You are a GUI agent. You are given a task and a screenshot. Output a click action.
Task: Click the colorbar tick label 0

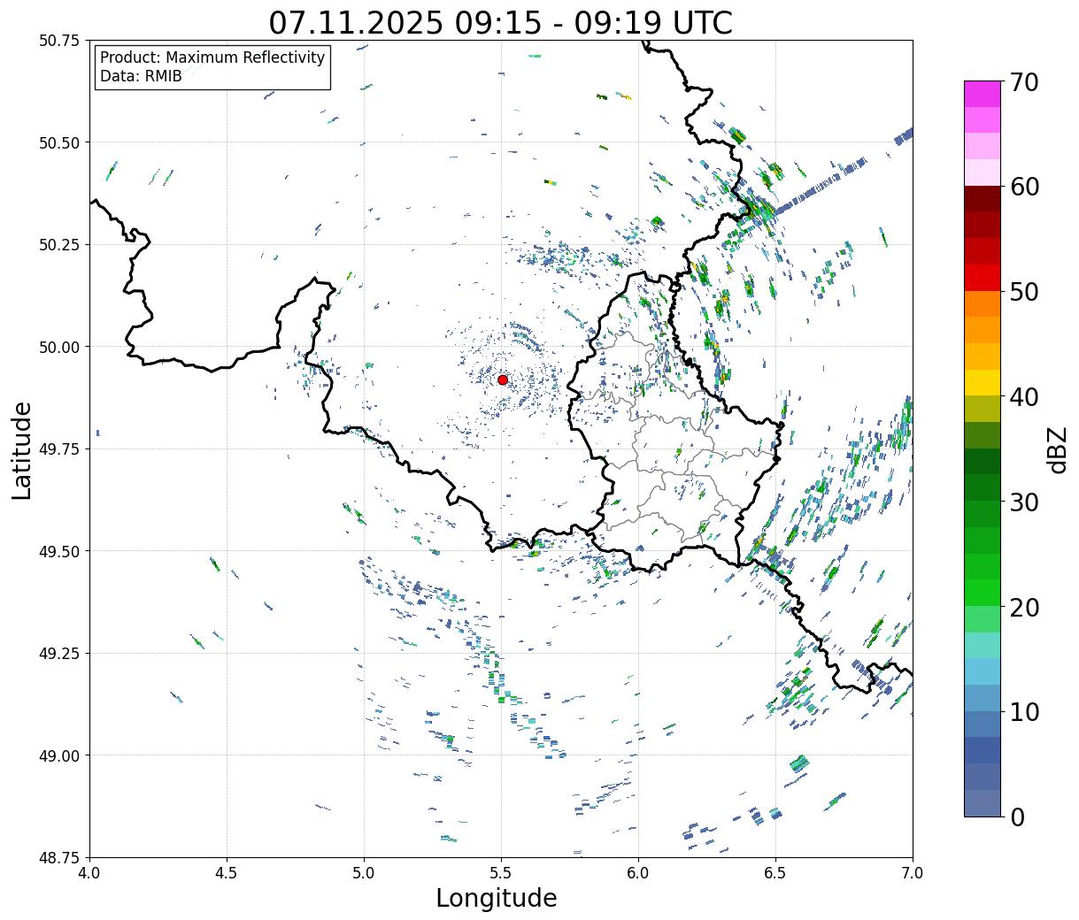[1016, 817]
